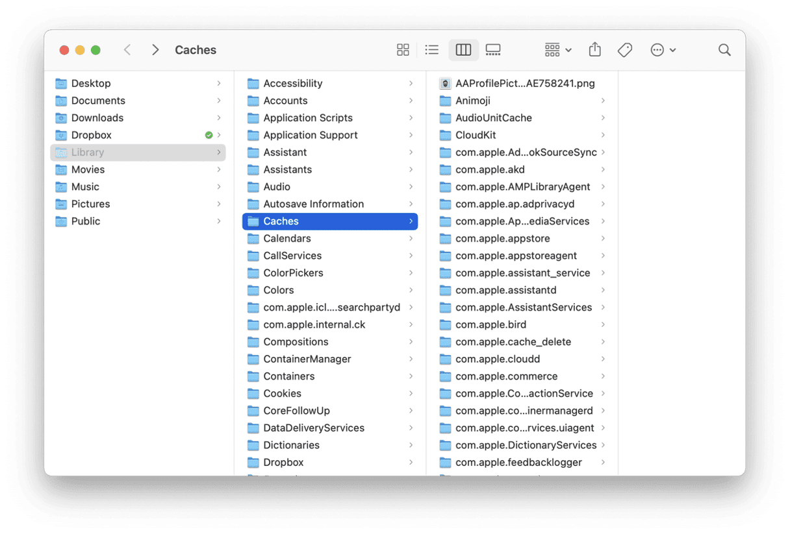Click the CloudKit folder icon
This screenshot has width=790, height=534.
pos(445,135)
